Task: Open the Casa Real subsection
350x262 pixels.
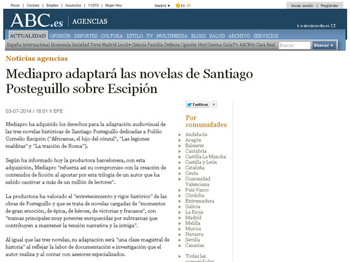Action: [x=266, y=45]
